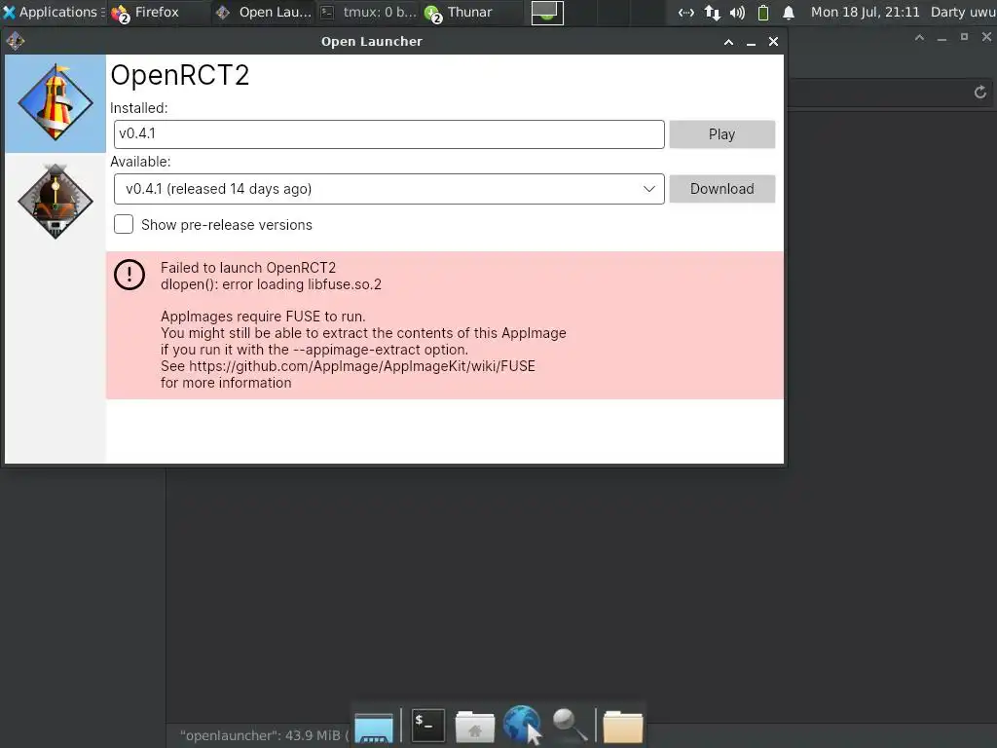Switch to tmux terminal taskbar entry
This screenshot has height=748, width=997.
point(367,12)
